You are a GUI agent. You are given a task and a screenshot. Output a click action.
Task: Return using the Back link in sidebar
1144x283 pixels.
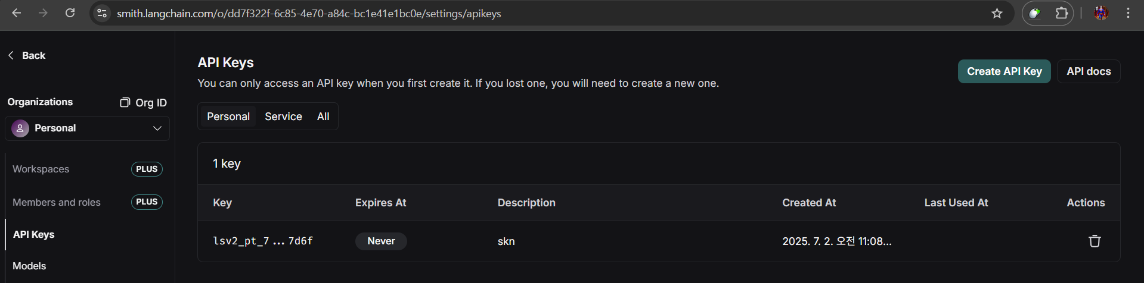coord(27,55)
